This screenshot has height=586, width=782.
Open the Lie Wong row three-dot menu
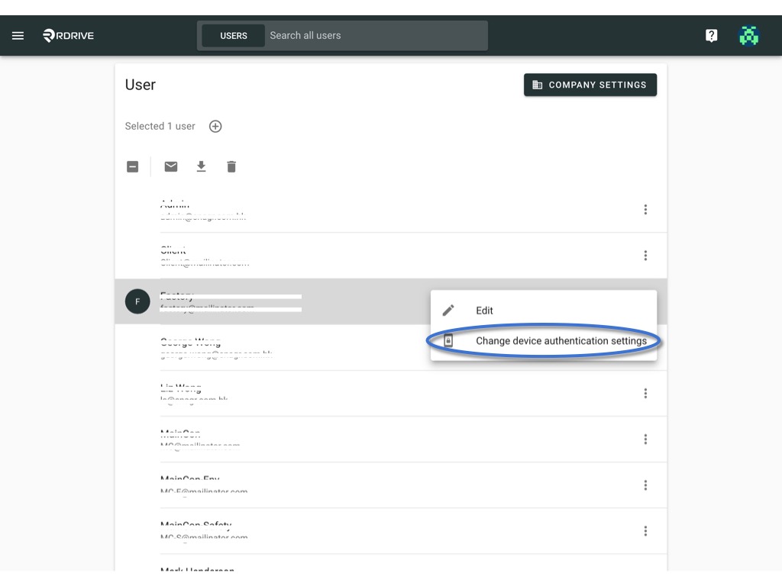coord(645,394)
